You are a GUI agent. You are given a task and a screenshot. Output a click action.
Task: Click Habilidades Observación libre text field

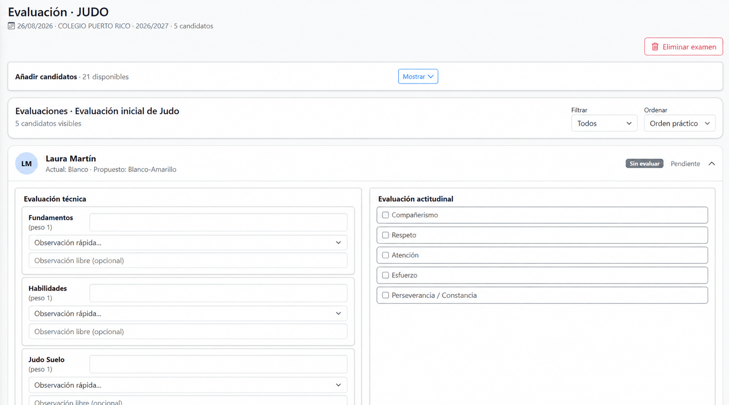[x=188, y=331]
